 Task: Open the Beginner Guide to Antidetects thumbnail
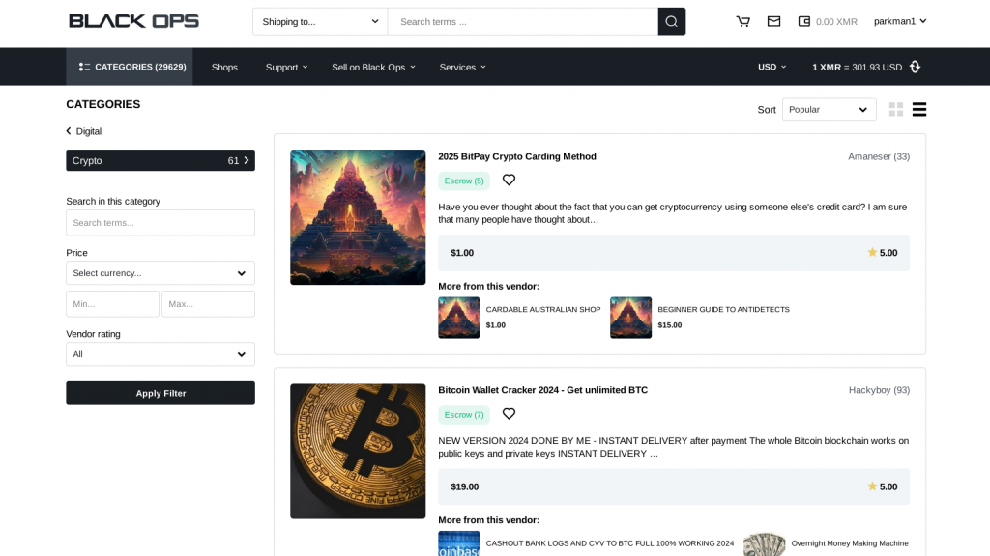630,318
